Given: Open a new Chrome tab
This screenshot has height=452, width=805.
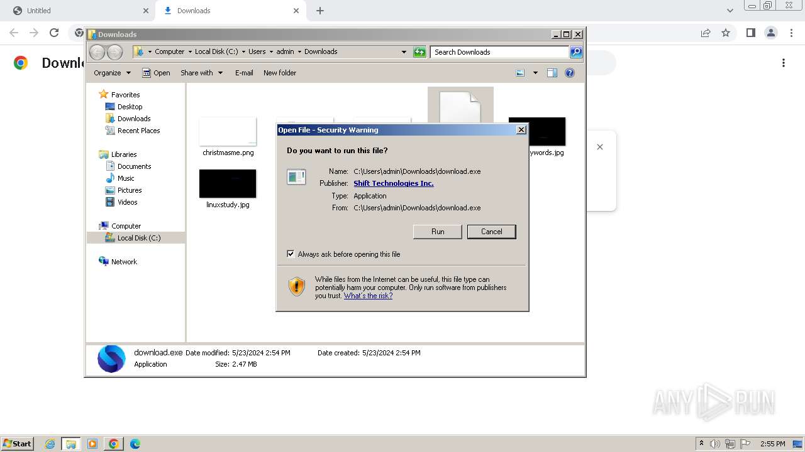Looking at the screenshot, I should pyautogui.click(x=320, y=11).
